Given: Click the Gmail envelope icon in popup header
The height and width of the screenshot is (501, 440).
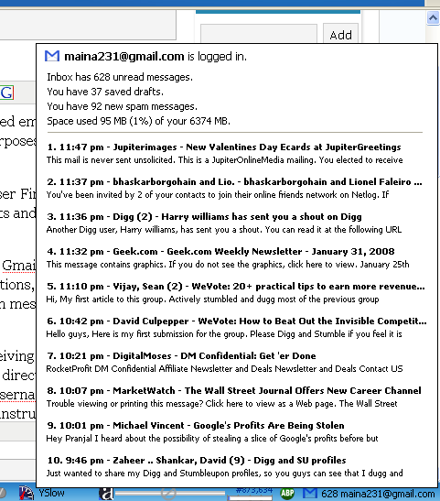Looking at the screenshot, I should (52, 56).
